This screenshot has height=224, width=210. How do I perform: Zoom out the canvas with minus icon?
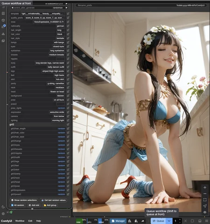tap(205, 194)
